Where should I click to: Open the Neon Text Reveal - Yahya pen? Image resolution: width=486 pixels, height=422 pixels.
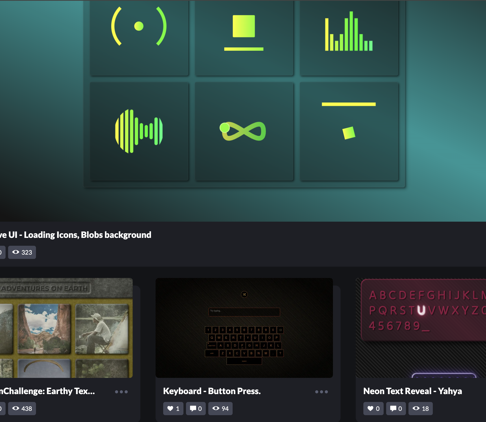pos(412,391)
